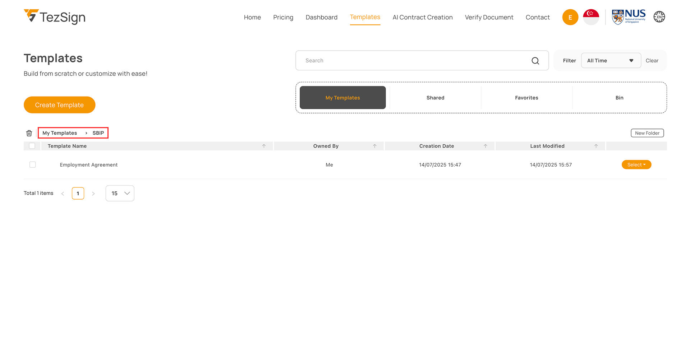Click the Create Template button
Image resolution: width=690 pixels, height=359 pixels.
click(x=59, y=105)
